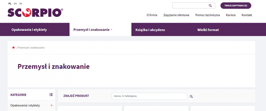Click the nazwa, nr katalogowy input field
The image size is (266, 111).
click(150, 96)
